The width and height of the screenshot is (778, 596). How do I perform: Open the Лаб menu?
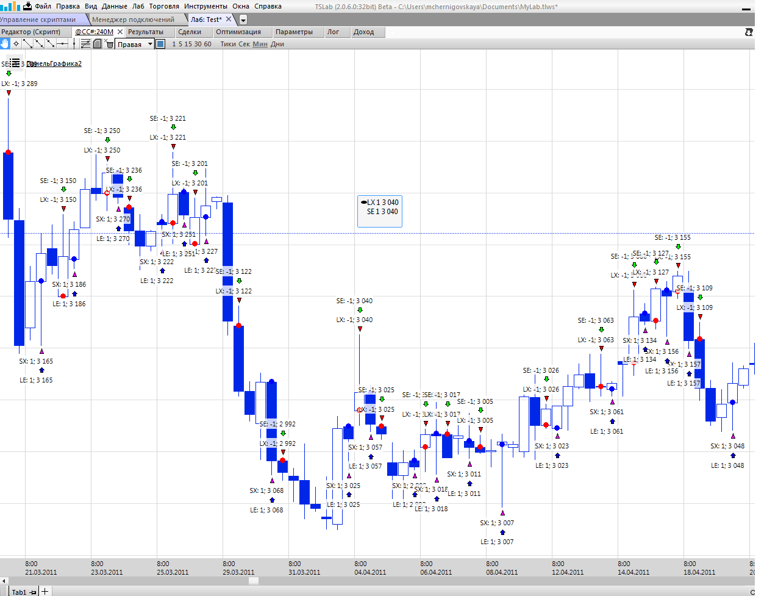pos(138,6)
